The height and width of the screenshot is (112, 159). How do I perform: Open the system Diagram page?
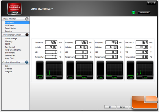pos(9,71)
